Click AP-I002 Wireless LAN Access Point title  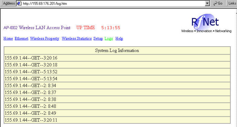click(x=37, y=28)
